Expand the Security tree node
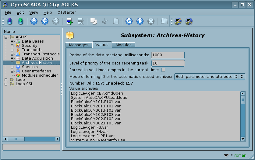 [x=12, y=46]
